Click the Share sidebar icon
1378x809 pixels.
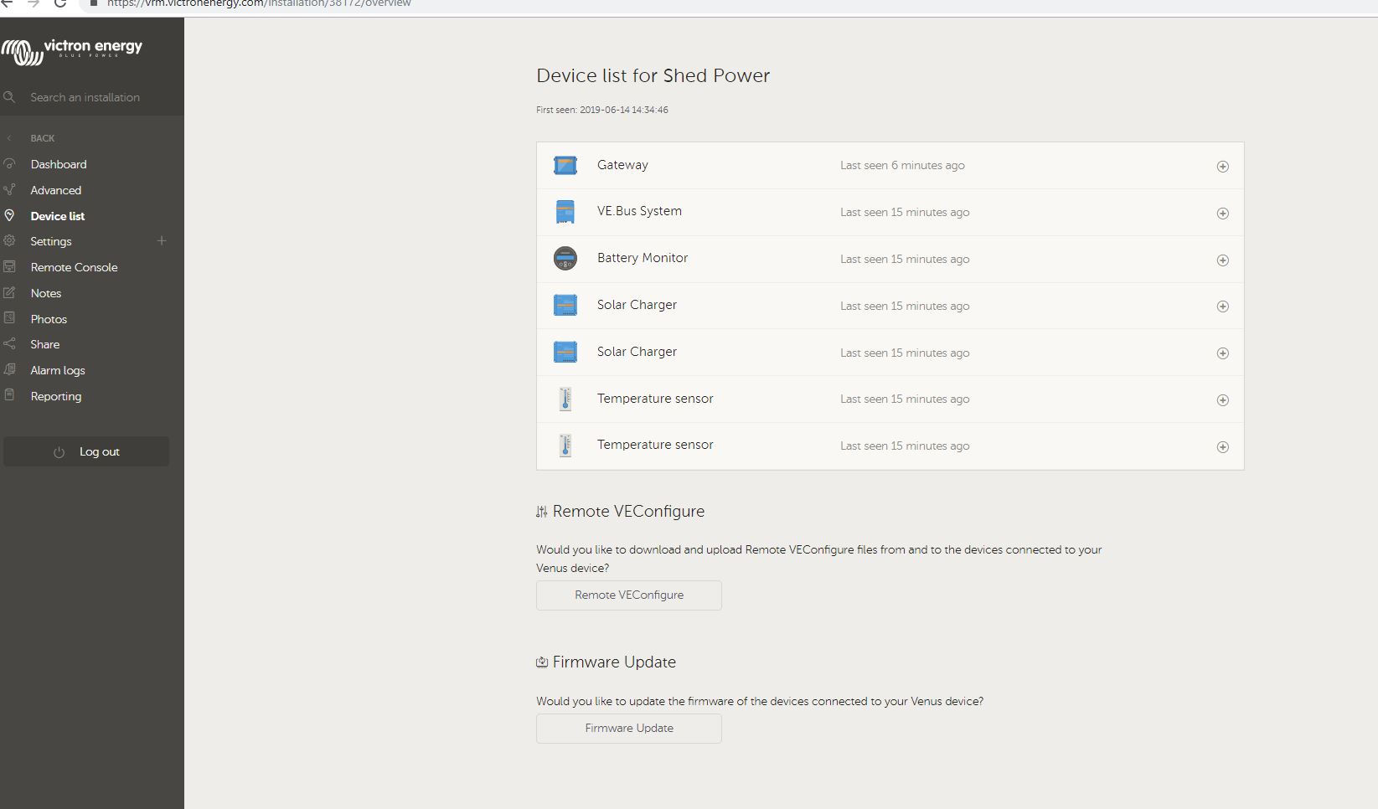[x=9, y=344]
